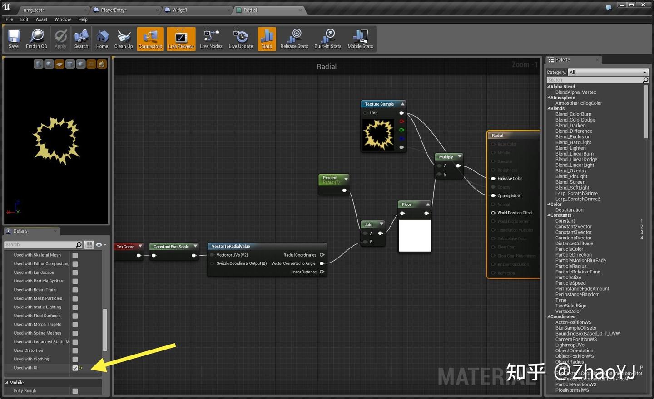Open the Multiply node header dropdown

(x=459, y=156)
